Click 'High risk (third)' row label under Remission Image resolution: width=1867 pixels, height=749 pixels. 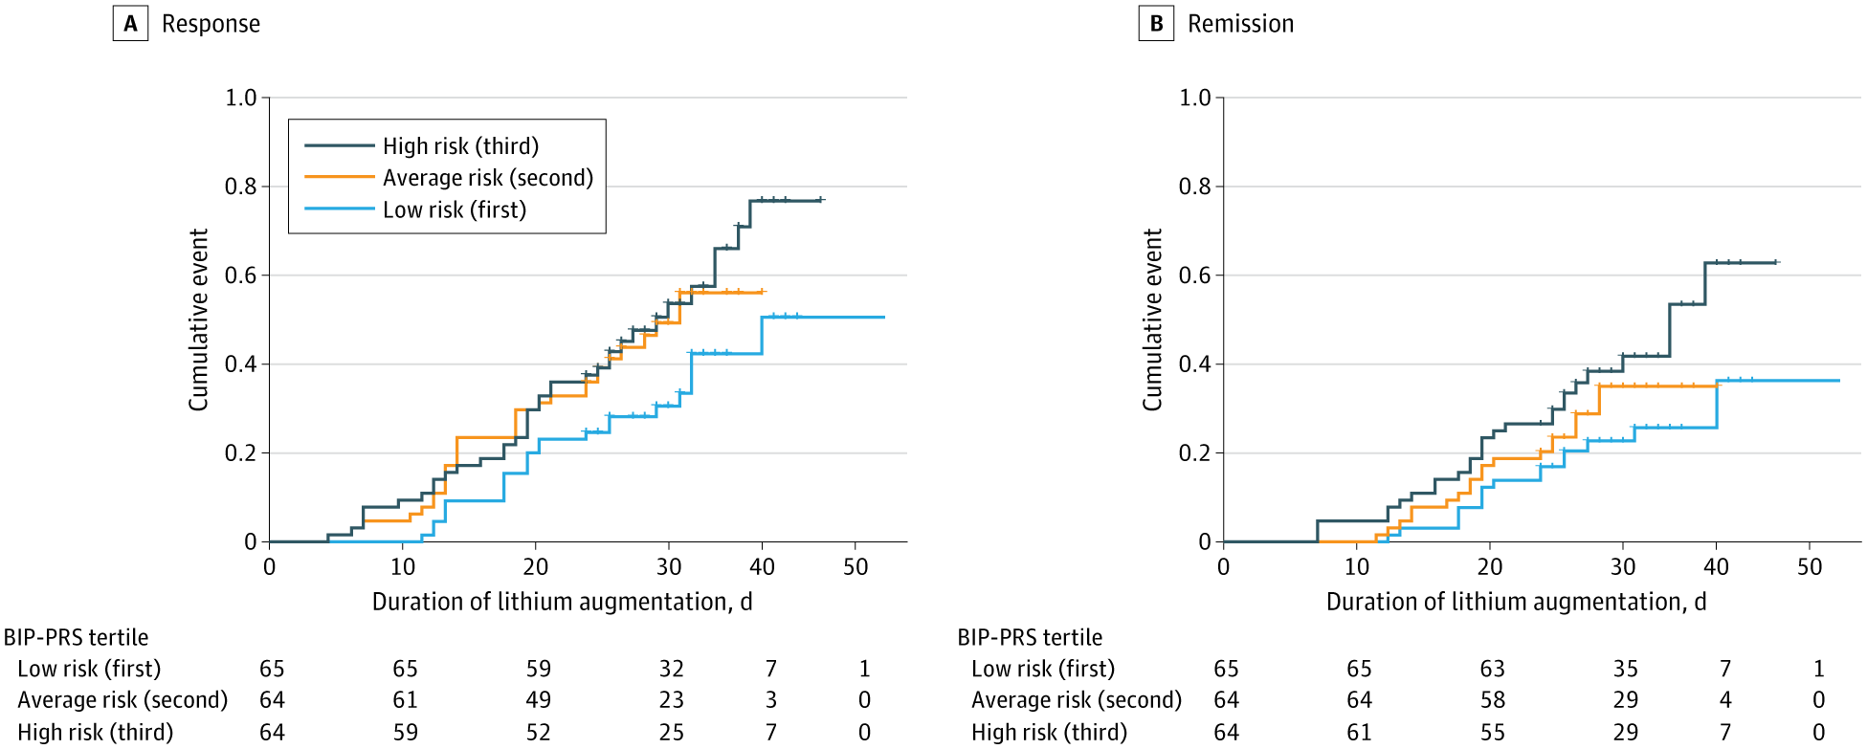click(x=1049, y=732)
